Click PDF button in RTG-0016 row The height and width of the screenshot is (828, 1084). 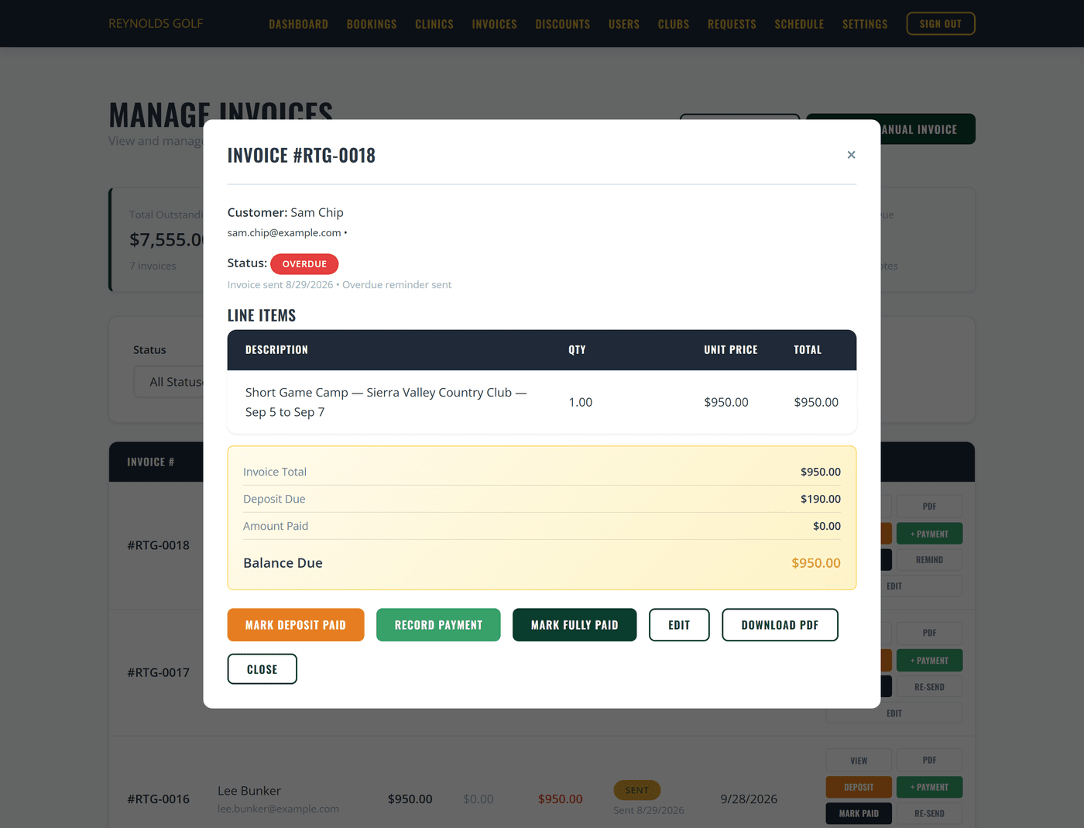pyautogui.click(x=929, y=761)
